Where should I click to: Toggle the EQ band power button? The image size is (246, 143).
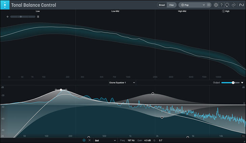[84, 140]
